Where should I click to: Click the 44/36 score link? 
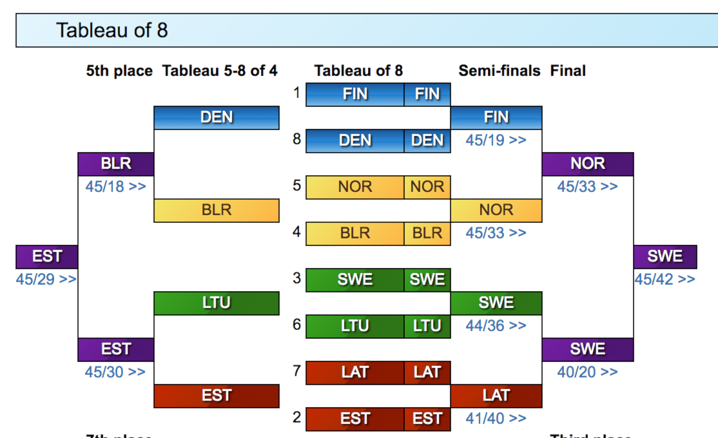(496, 326)
